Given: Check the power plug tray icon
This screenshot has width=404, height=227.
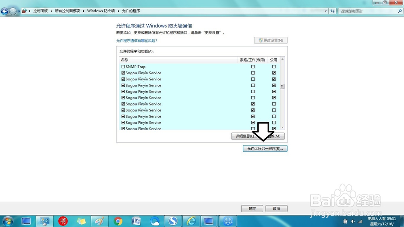Looking at the screenshot, I should click(x=345, y=221).
